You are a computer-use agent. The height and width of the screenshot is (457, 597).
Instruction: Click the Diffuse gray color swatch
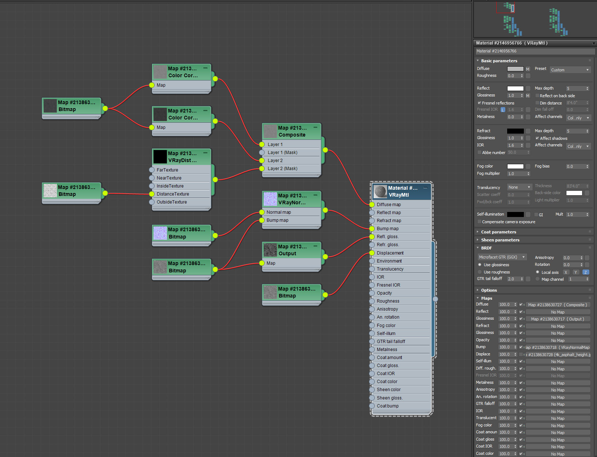click(x=515, y=69)
